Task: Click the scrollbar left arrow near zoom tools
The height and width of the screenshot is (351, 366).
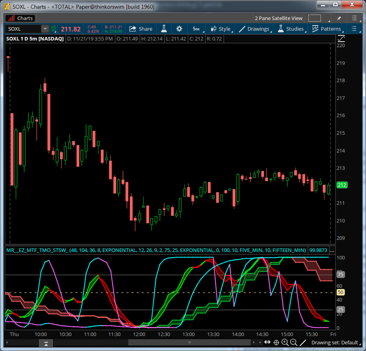Action: 254,342
